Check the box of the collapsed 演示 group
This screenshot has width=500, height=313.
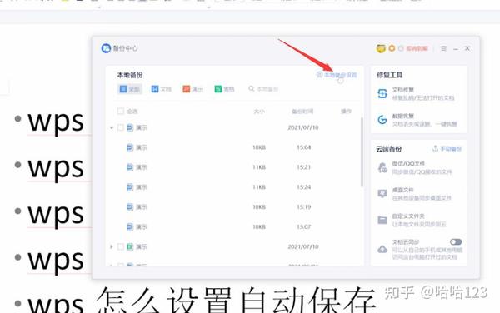(121, 246)
